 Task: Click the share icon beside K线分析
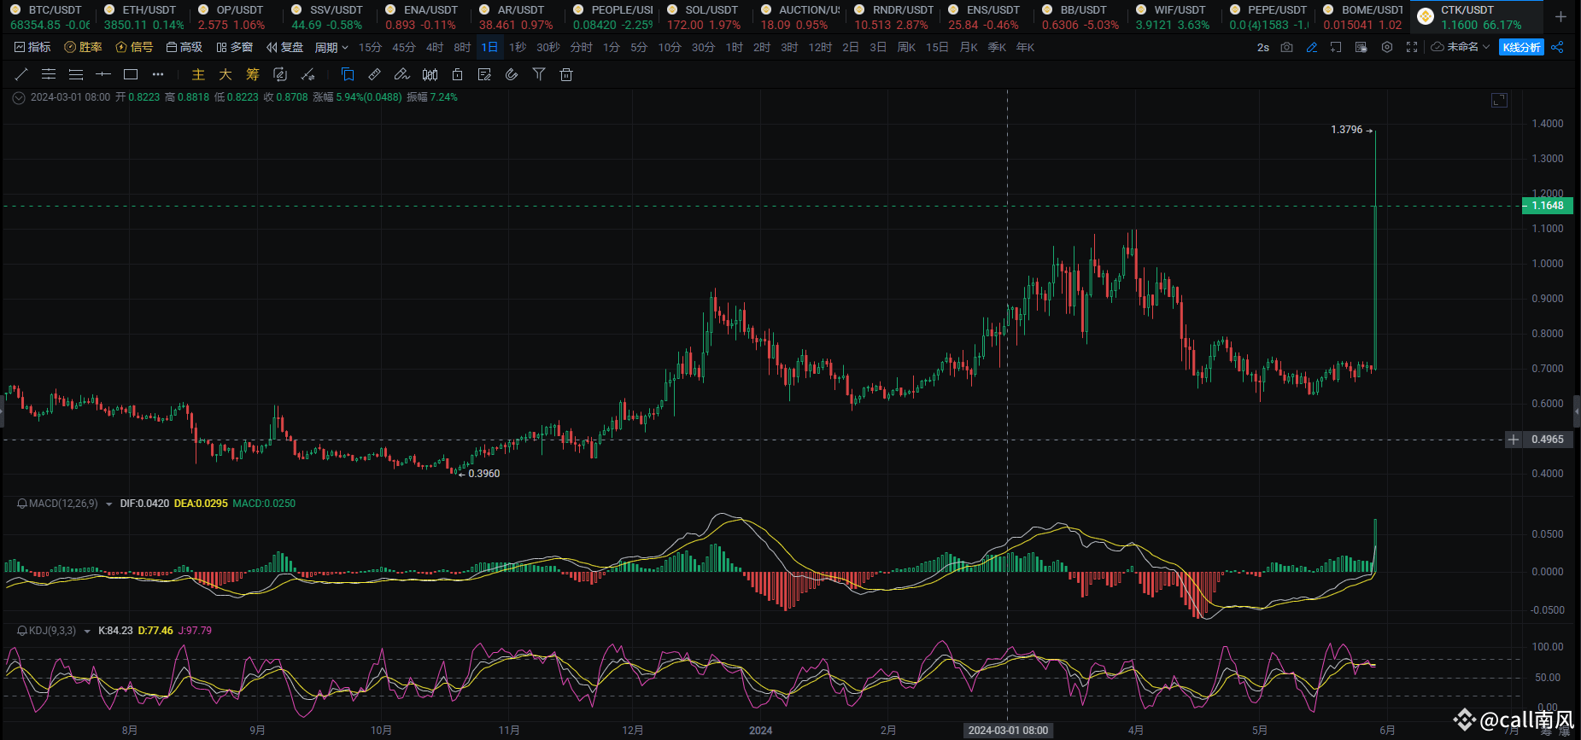1557,48
